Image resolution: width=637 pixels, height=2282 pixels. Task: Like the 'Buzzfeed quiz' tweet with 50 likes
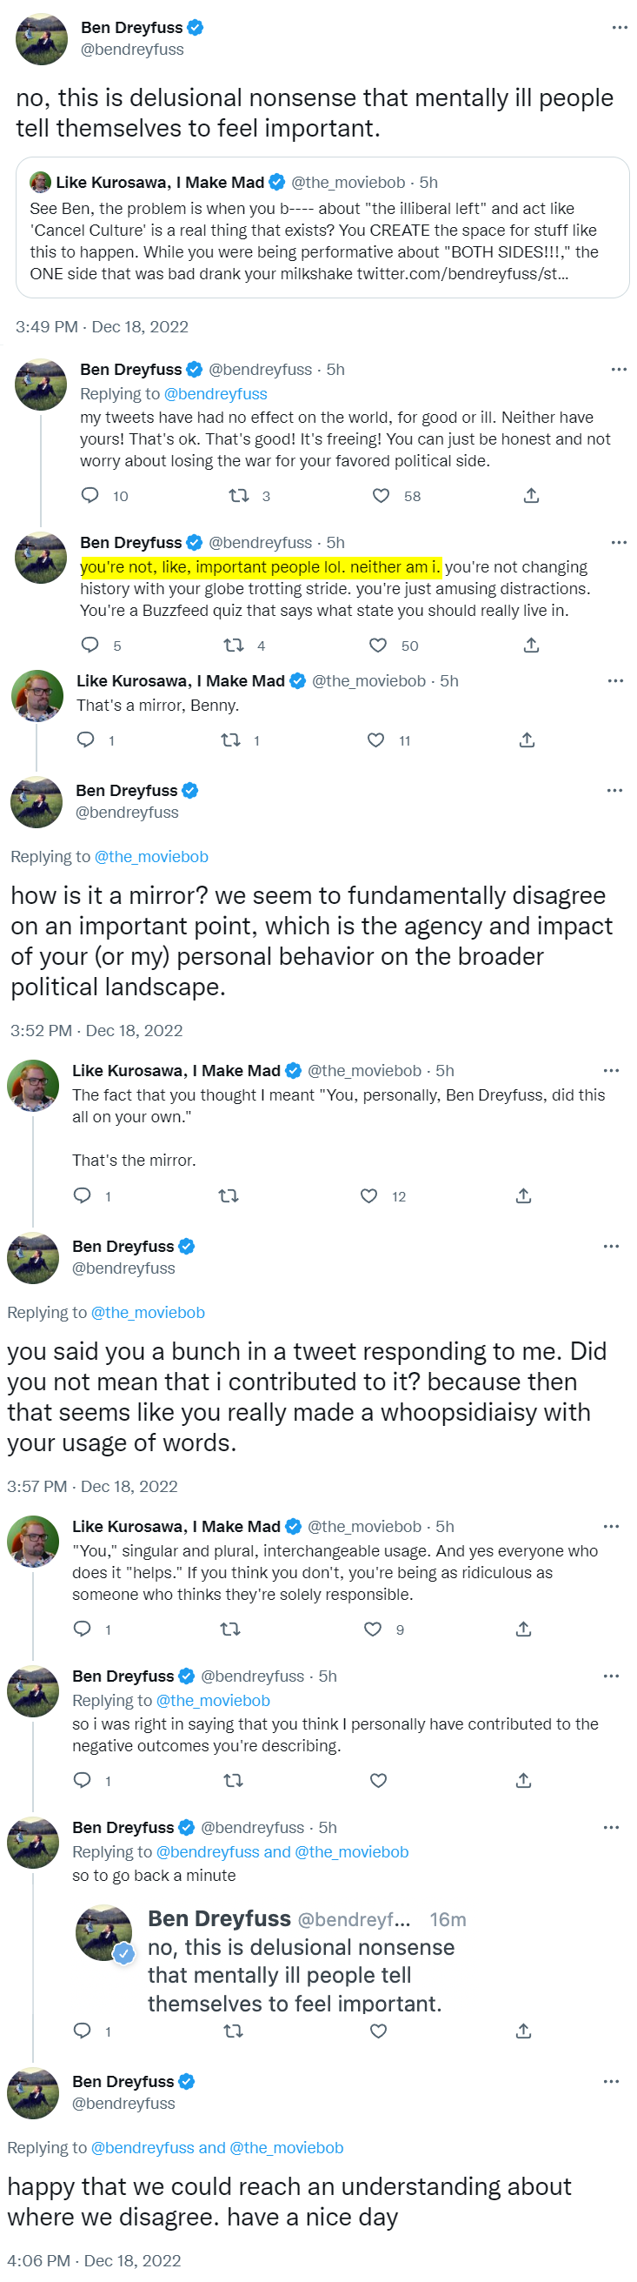(378, 645)
